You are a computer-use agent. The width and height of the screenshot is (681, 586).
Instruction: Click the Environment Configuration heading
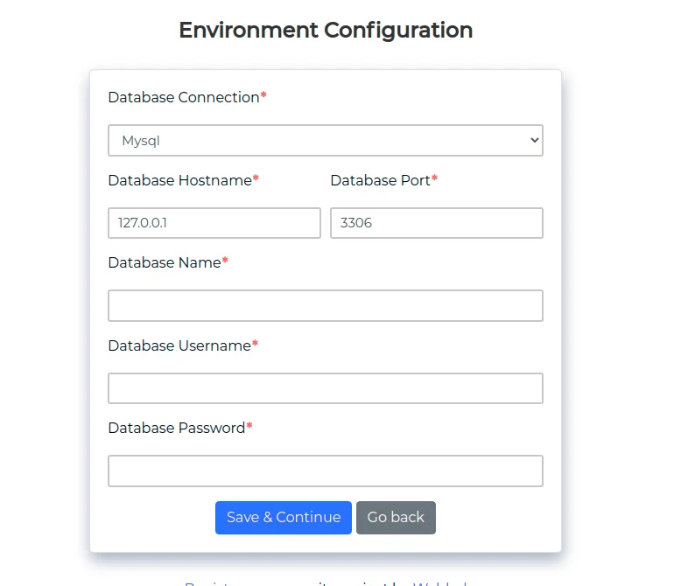click(x=326, y=30)
